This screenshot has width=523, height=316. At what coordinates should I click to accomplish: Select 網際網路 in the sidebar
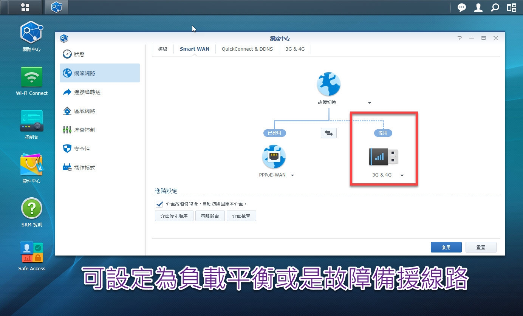tap(100, 73)
